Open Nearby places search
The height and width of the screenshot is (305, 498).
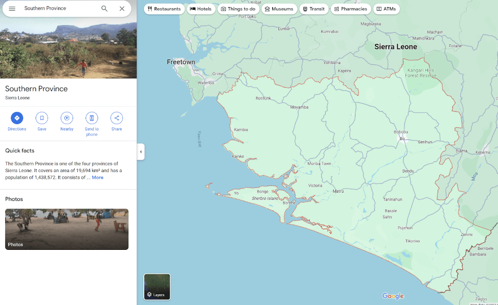[x=67, y=118]
